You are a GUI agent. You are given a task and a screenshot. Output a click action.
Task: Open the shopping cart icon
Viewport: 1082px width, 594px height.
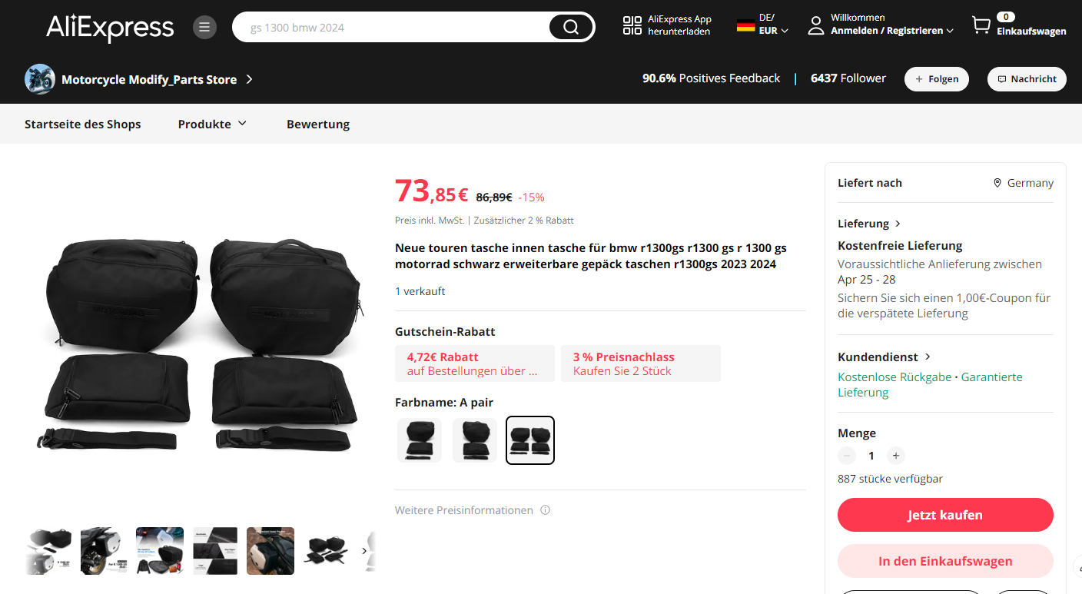point(981,25)
